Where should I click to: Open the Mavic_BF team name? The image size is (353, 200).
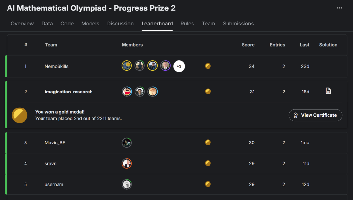(55, 142)
